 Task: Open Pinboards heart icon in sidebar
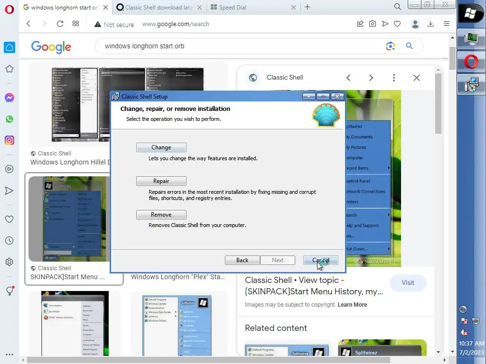pos(9,219)
